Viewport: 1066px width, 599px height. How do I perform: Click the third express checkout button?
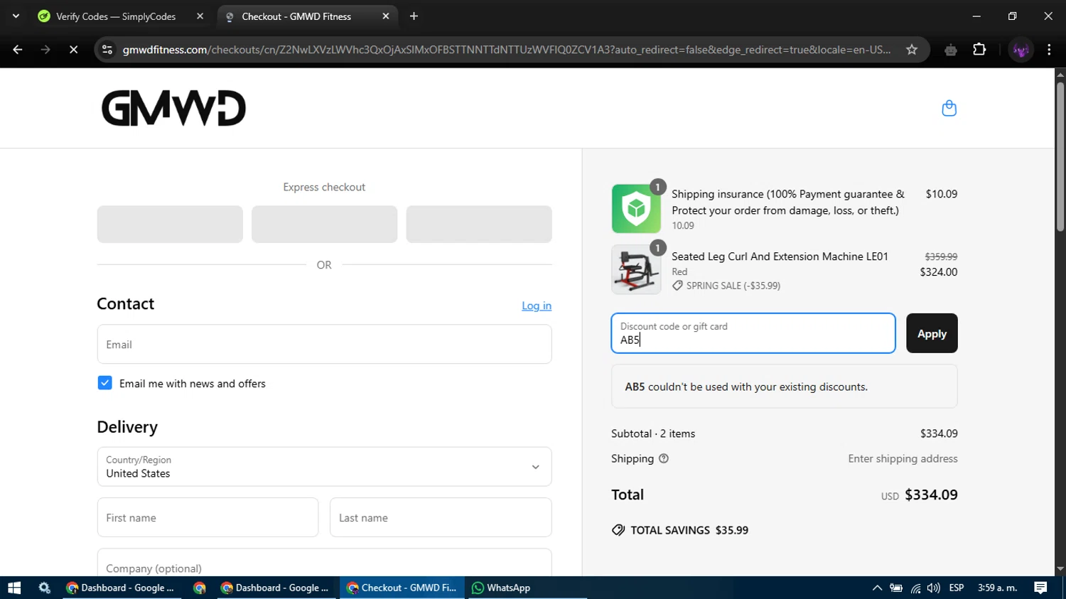point(479,225)
